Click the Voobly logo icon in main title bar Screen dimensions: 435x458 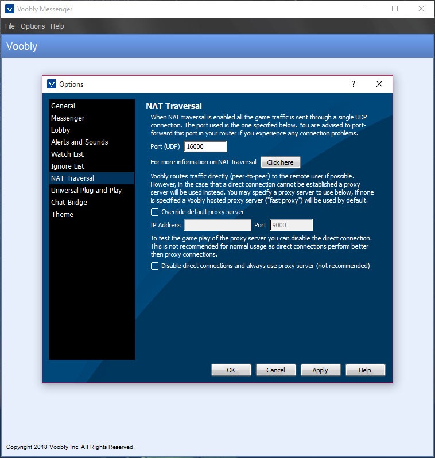[x=10, y=9]
